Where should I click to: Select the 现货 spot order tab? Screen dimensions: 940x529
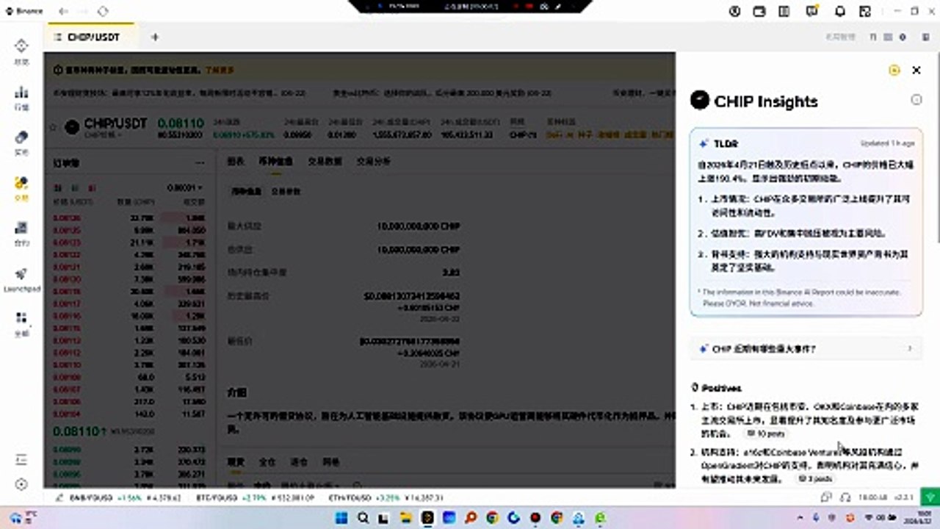(235, 462)
